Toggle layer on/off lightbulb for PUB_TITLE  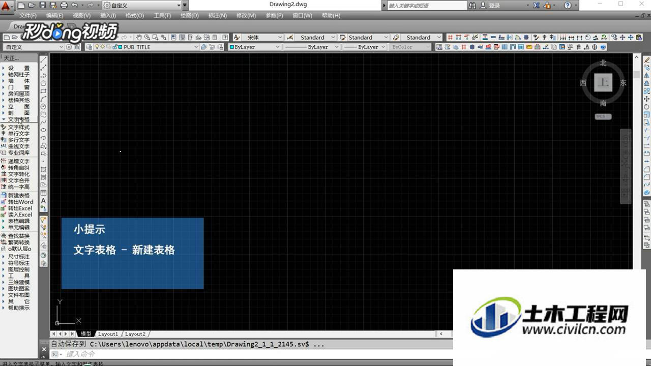pyautogui.click(x=96, y=47)
